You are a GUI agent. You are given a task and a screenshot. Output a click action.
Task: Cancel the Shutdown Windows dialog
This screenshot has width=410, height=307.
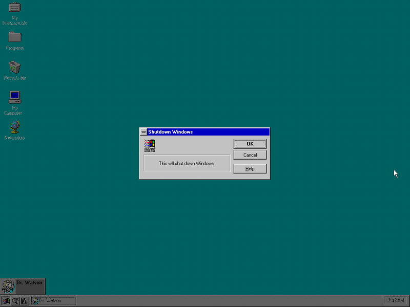250,155
